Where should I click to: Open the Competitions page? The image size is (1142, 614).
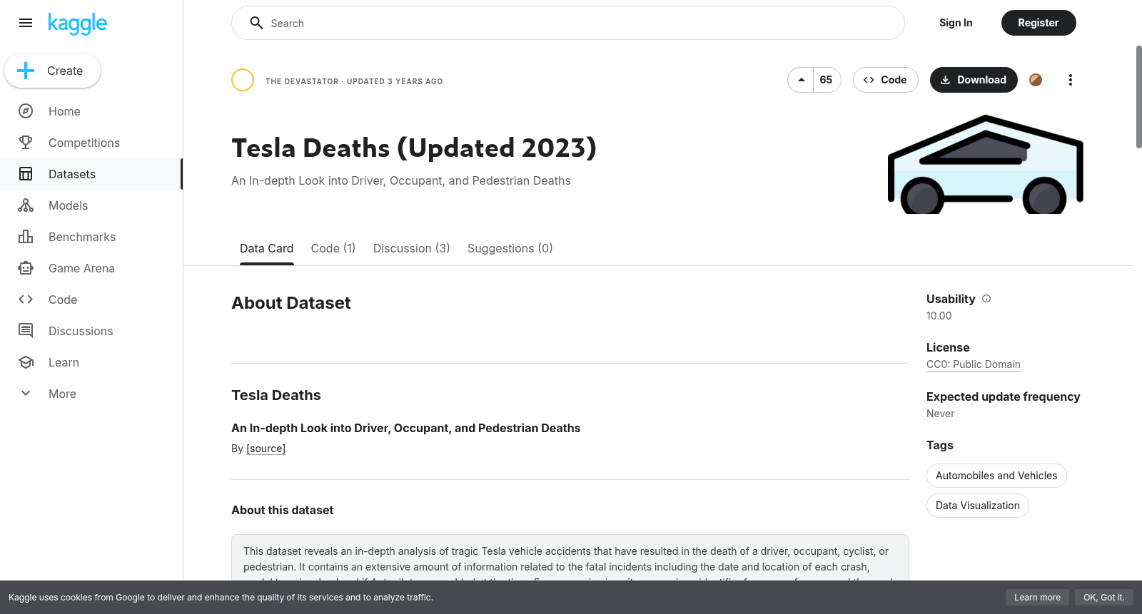click(91, 143)
